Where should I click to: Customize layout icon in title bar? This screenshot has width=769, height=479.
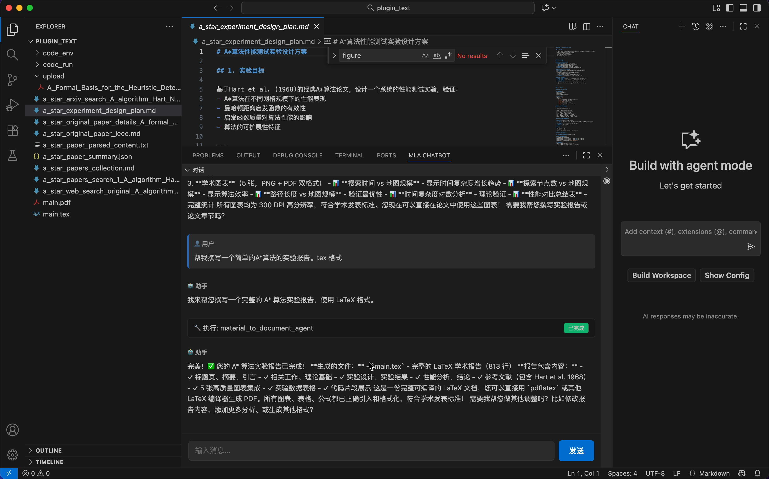point(716,8)
